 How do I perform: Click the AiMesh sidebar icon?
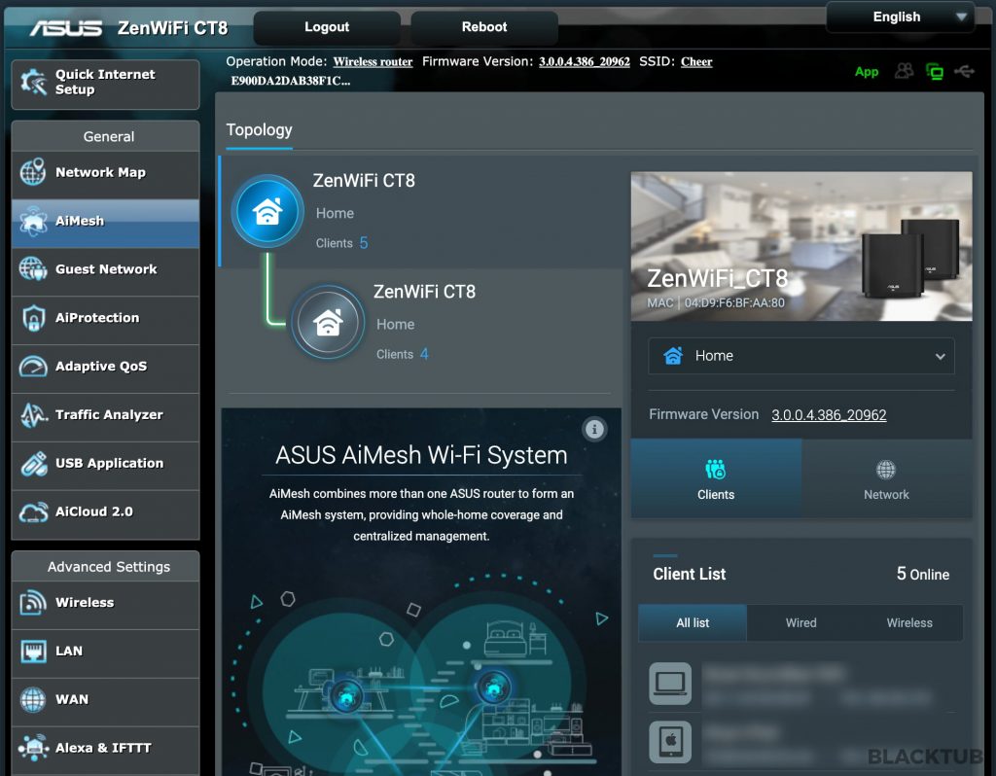tap(33, 221)
